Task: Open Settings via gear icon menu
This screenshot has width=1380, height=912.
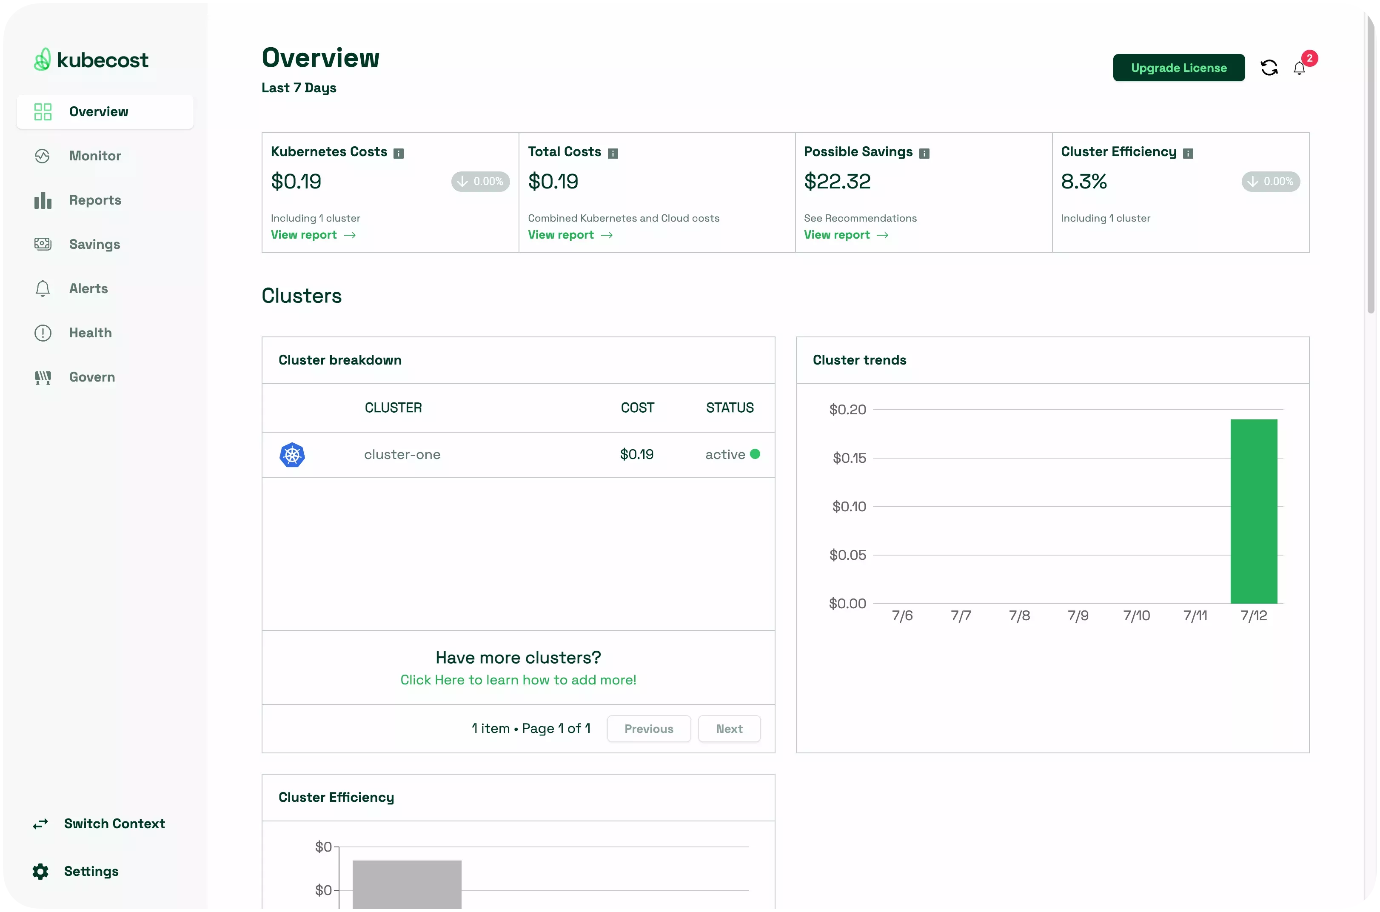Action: click(42, 870)
